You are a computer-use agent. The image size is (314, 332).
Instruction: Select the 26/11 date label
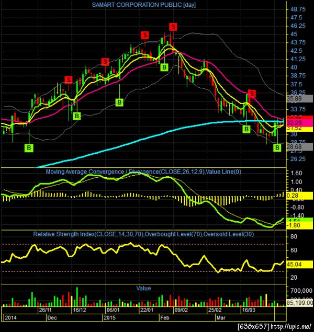pyautogui.click(x=45, y=310)
